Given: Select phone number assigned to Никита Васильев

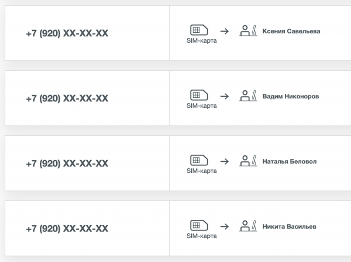Looking at the screenshot, I should tap(67, 229).
